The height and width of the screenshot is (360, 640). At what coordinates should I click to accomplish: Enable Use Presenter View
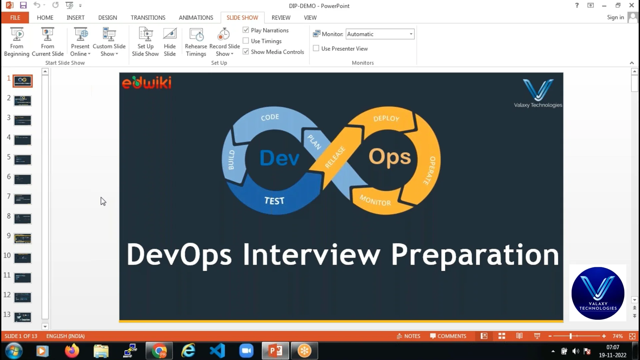coord(316,48)
